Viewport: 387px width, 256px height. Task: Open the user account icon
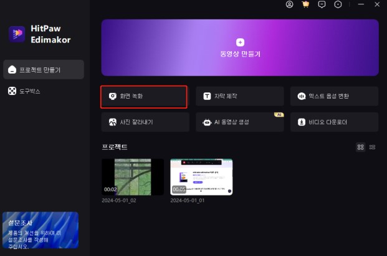(x=290, y=4)
